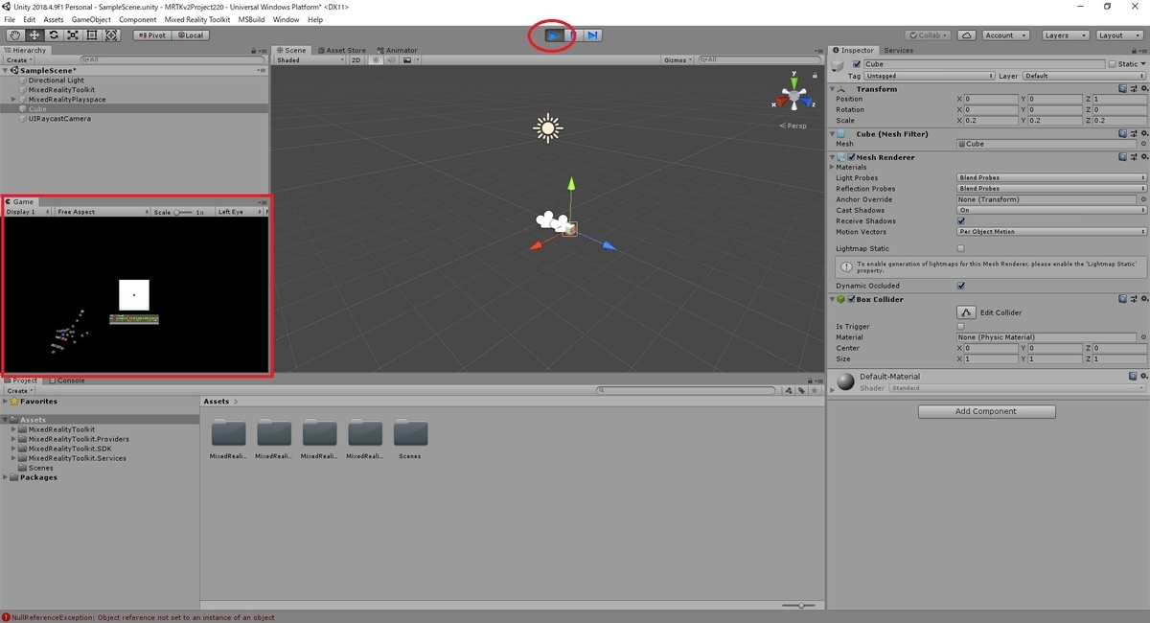Screen dimensions: 1150x623
Task: Adjust Project asset icon size slider
Action: [x=799, y=606]
